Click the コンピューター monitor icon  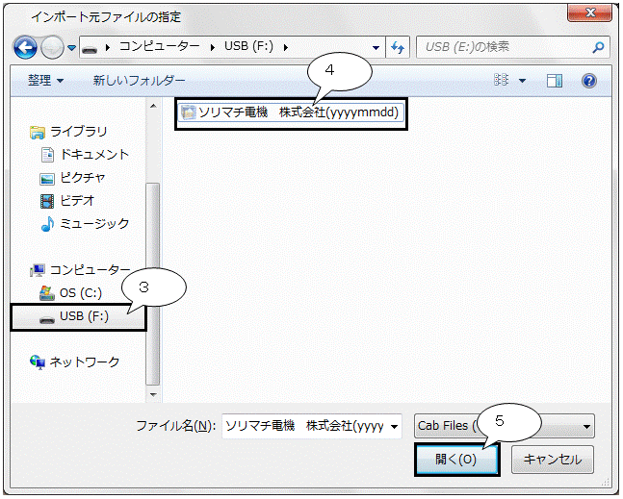coord(38,271)
